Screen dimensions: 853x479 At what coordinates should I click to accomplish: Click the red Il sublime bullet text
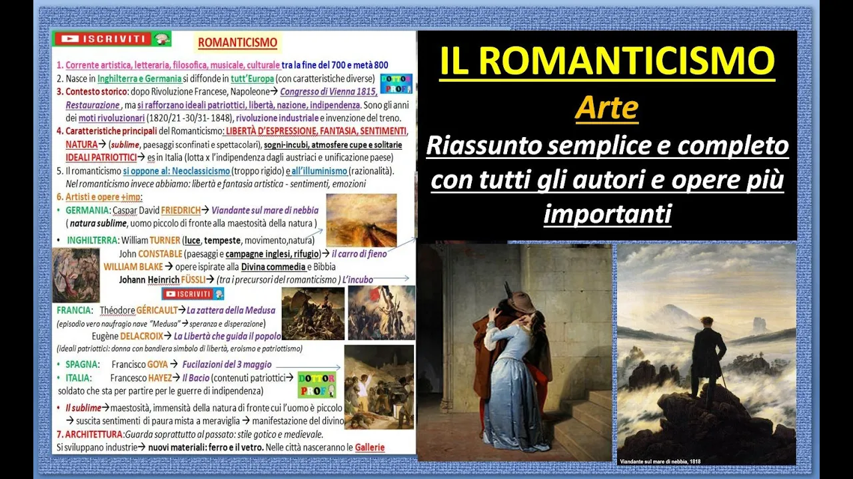pos(83,408)
